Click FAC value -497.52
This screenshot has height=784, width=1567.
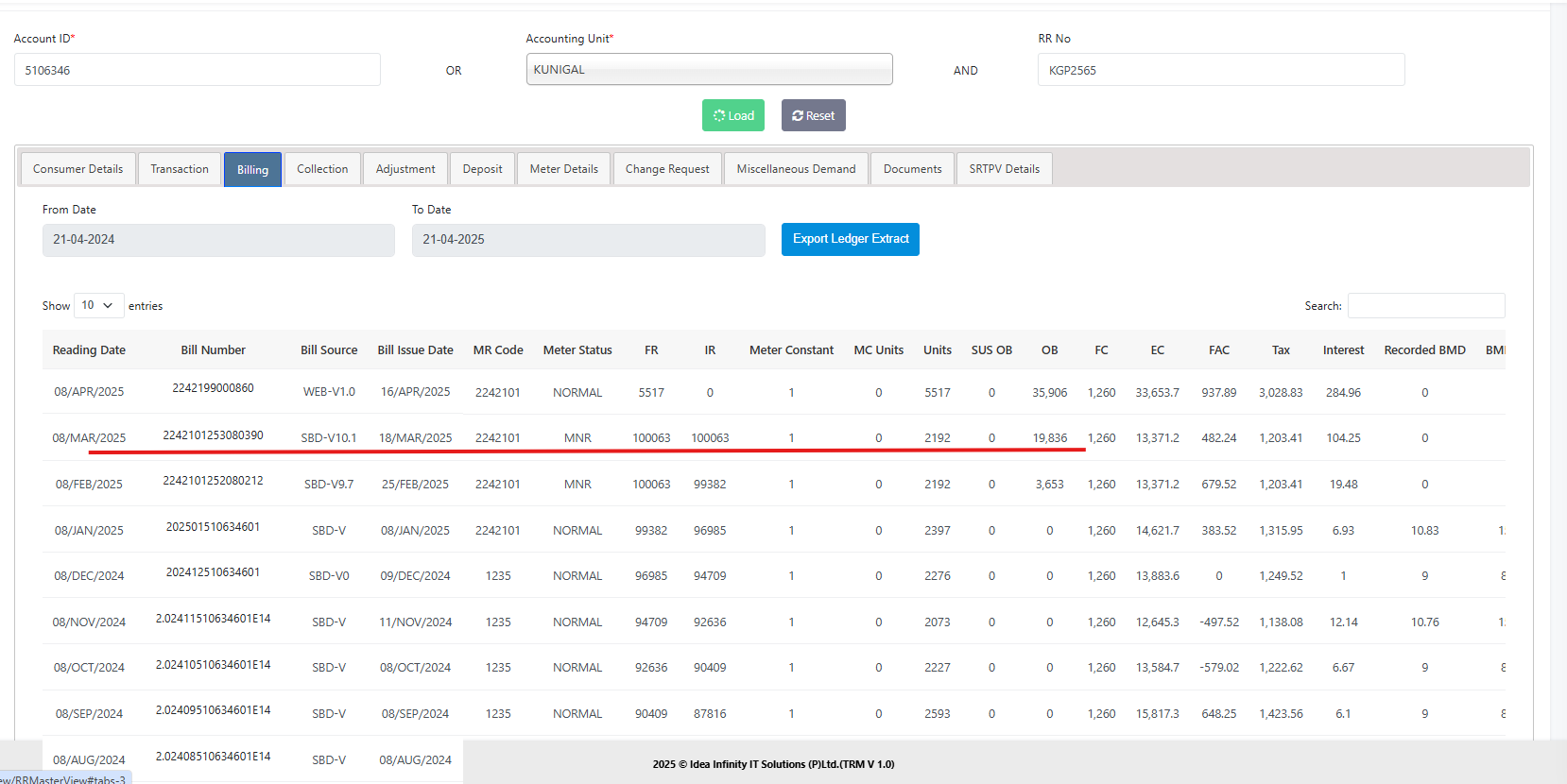pos(1219,622)
